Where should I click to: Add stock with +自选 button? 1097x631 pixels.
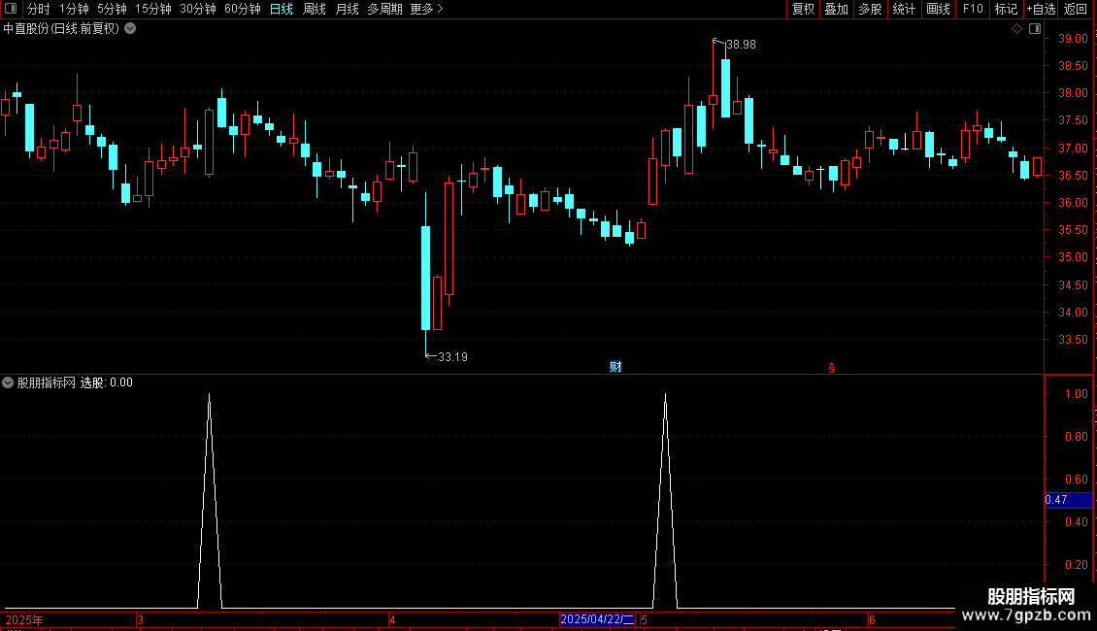[x=1041, y=9]
